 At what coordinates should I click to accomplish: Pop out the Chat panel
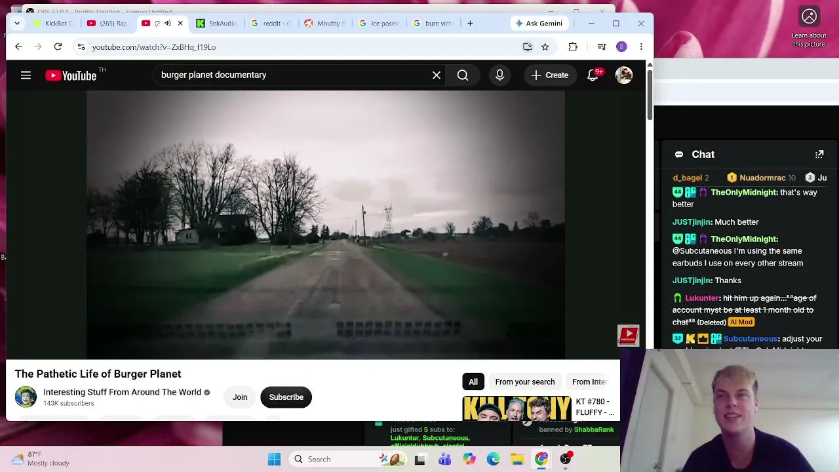819,154
